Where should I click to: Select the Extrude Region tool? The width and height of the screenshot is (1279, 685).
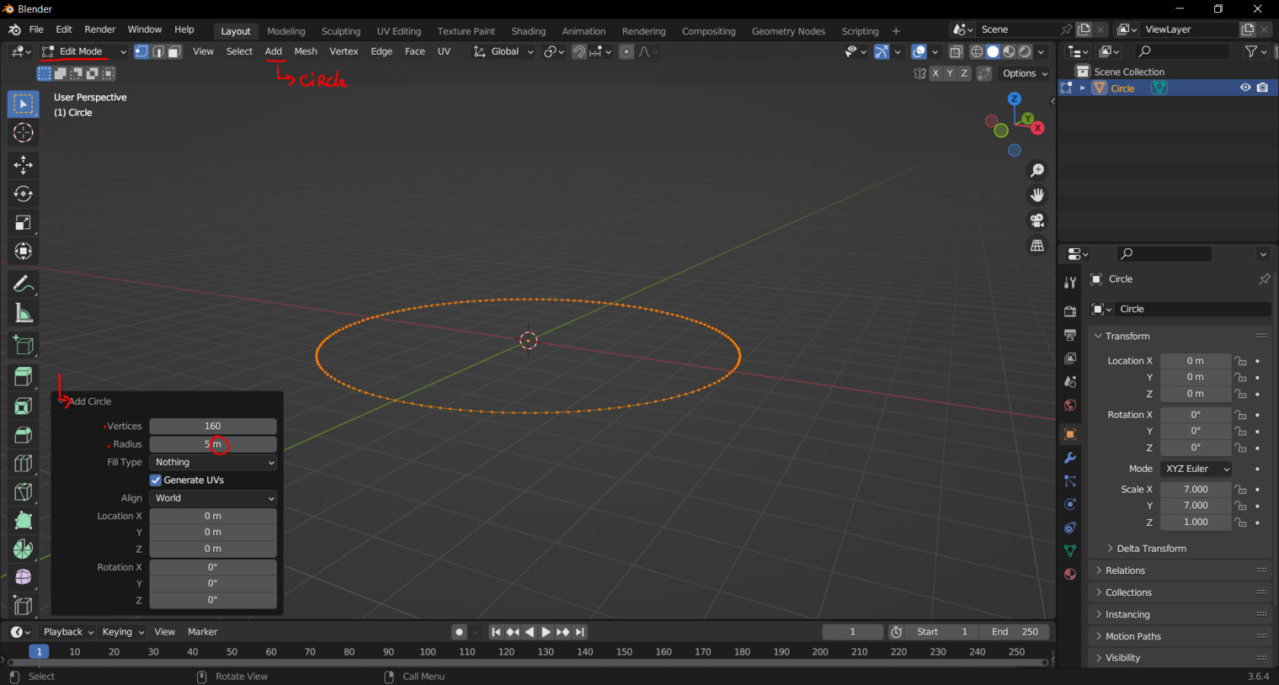pos(23,377)
